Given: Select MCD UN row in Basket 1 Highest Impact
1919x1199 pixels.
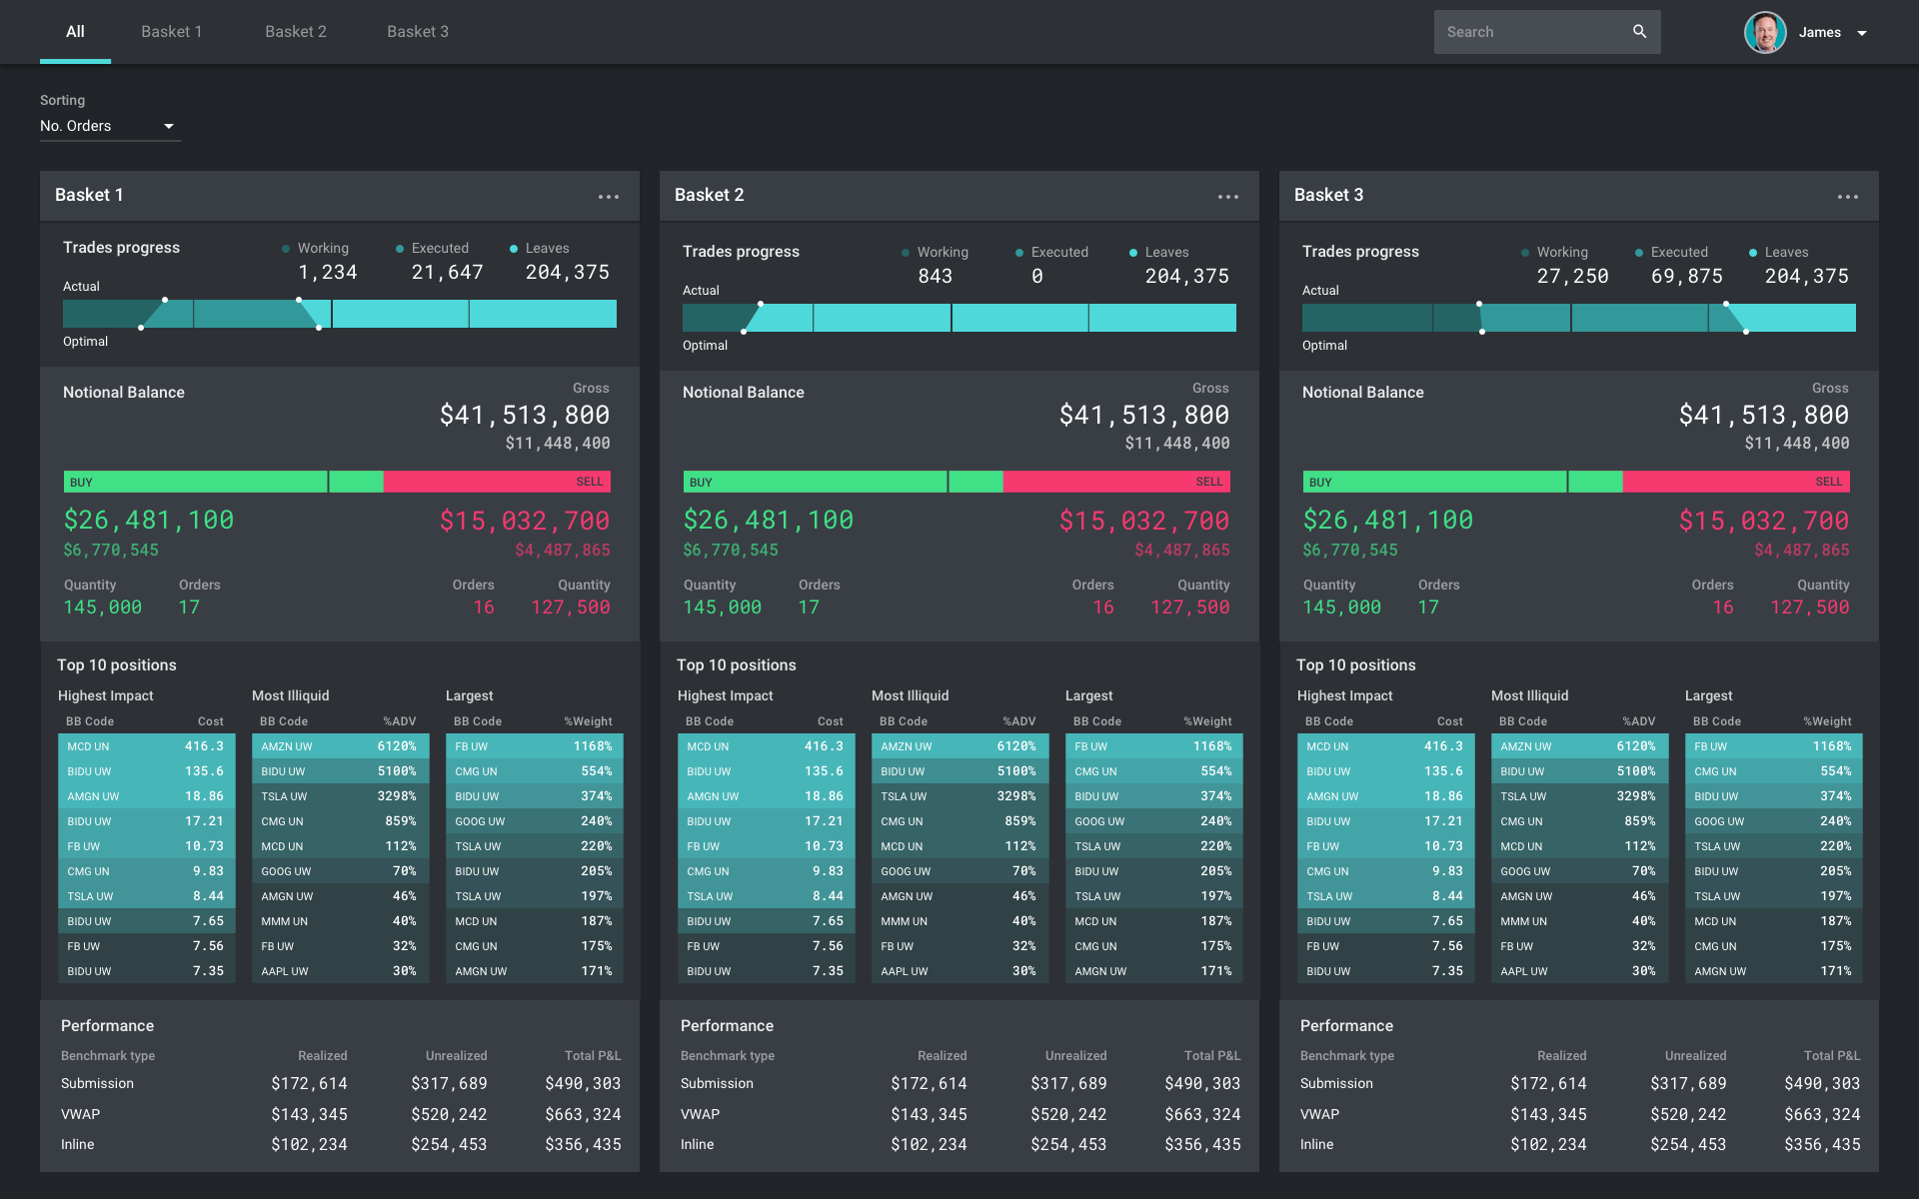Looking at the screenshot, I should click(146, 746).
